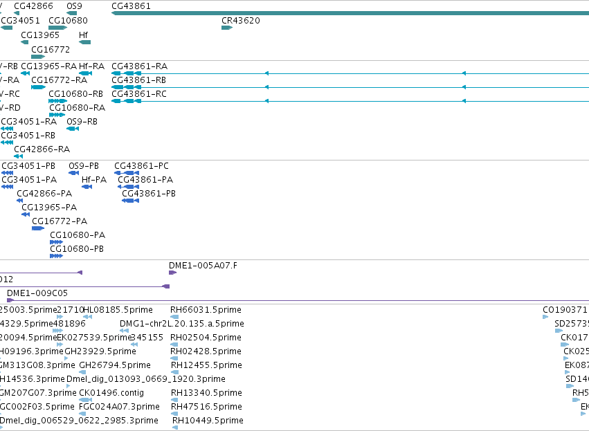The height and width of the screenshot is (431, 589).
Task: Select EST GH26794.5prime
Action: point(82,372)
